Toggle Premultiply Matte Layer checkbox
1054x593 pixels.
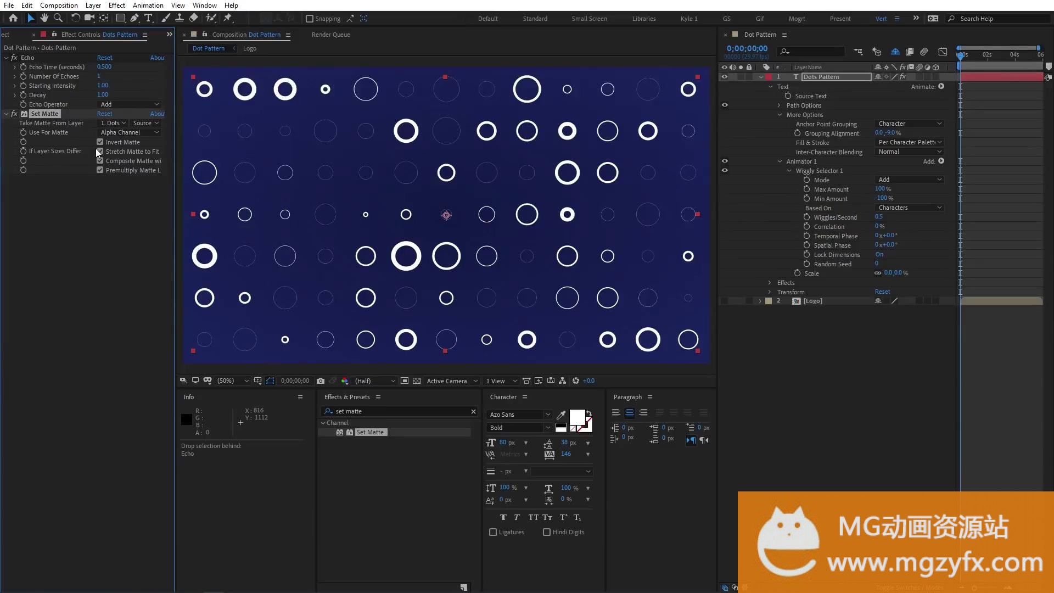coord(100,170)
